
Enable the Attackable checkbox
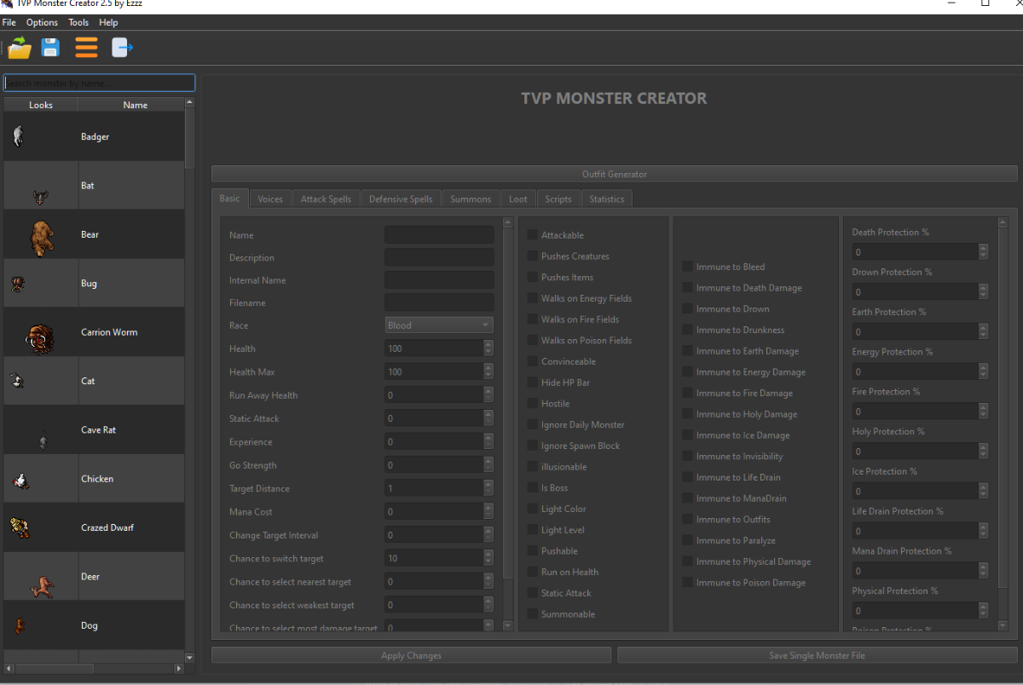532,235
